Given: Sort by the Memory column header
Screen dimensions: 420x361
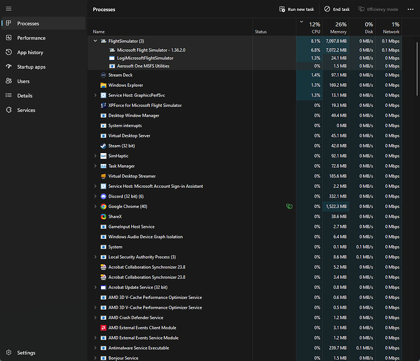Looking at the screenshot, I should click(336, 27).
